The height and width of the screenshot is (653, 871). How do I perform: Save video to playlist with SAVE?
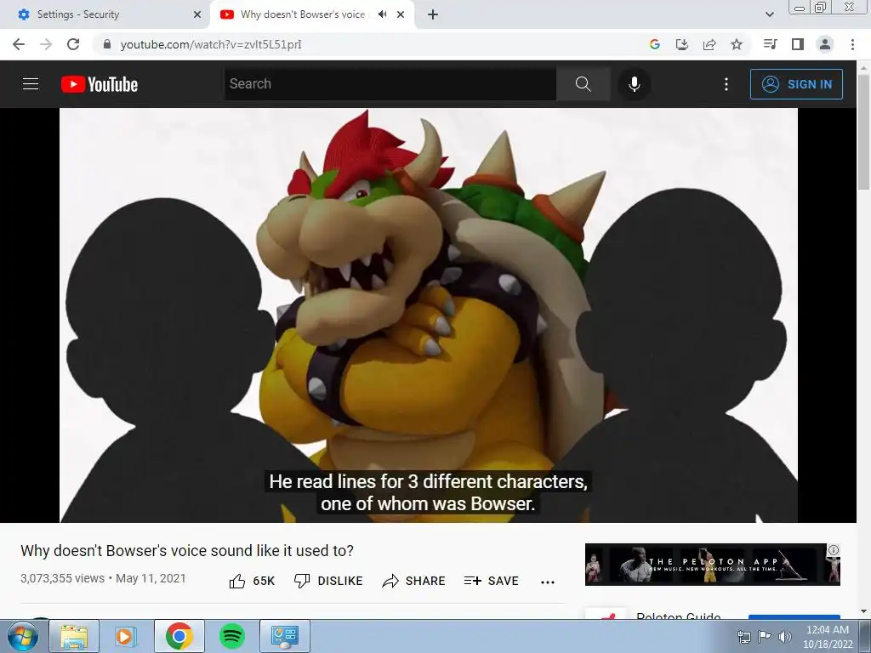[491, 581]
